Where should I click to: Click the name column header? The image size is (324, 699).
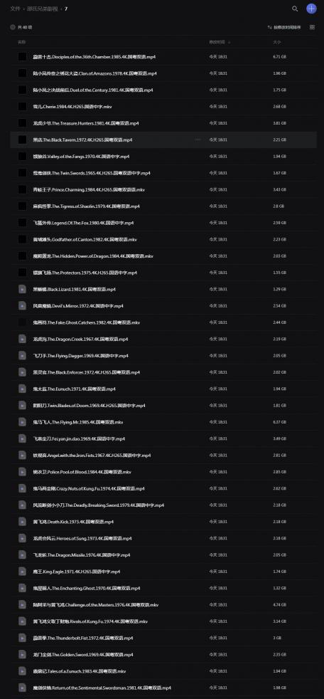click(x=21, y=42)
